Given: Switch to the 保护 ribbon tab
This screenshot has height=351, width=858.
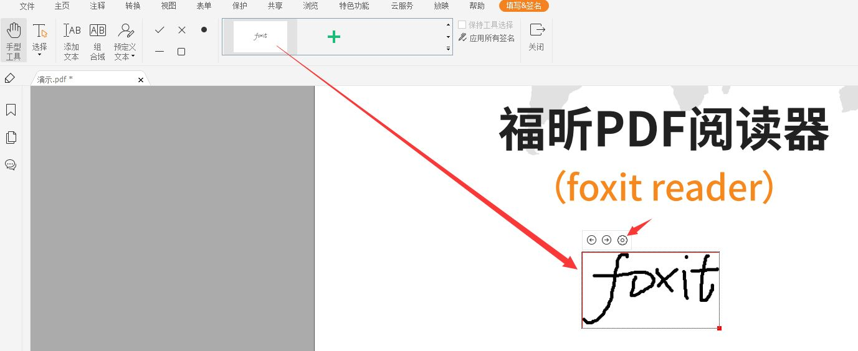Looking at the screenshot, I should click(x=239, y=6).
